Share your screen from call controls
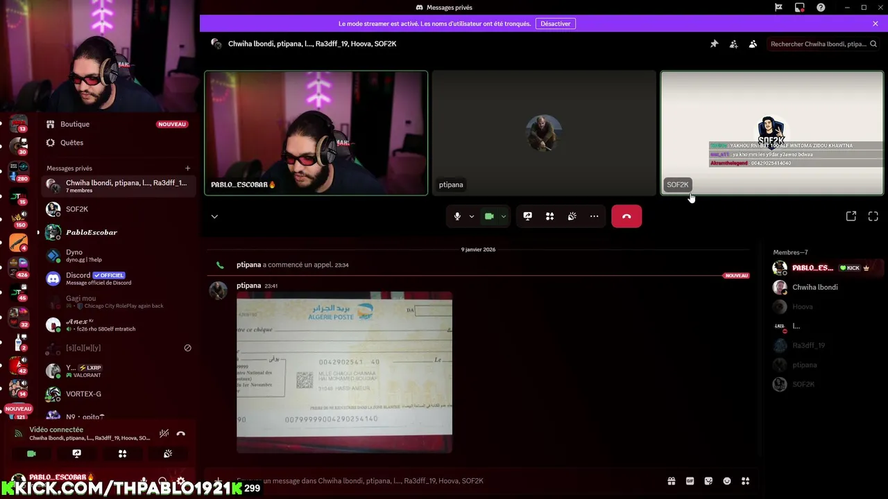The image size is (888, 499). (527, 216)
